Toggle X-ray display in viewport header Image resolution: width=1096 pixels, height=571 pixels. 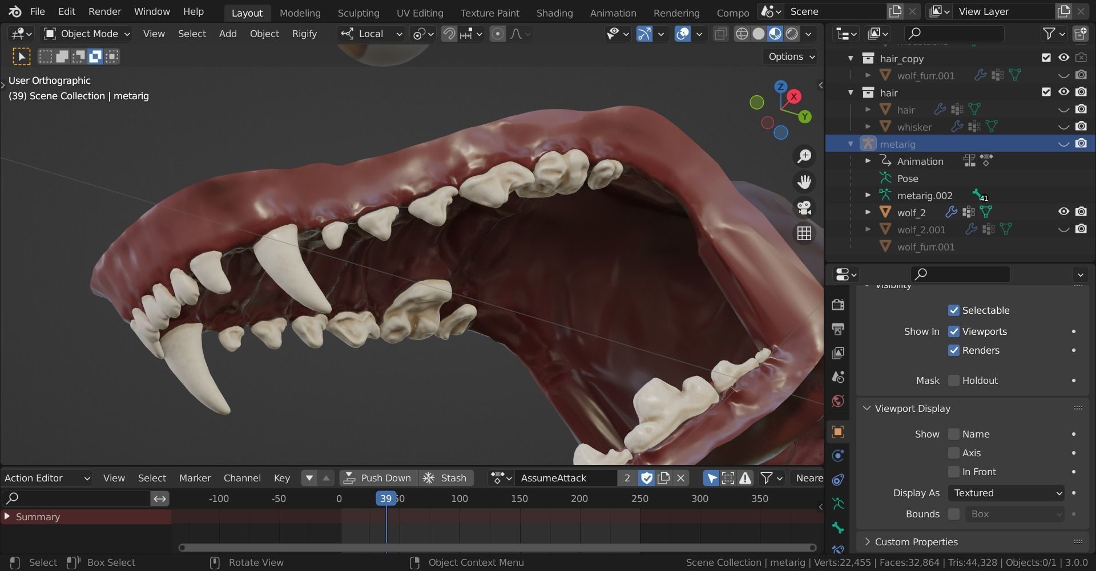(x=721, y=34)
